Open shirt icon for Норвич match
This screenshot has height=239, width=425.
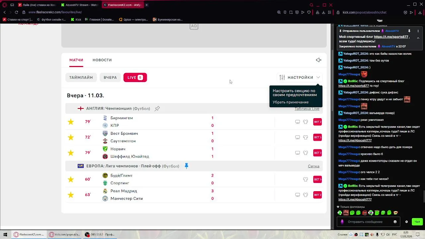tap(305, 153)
